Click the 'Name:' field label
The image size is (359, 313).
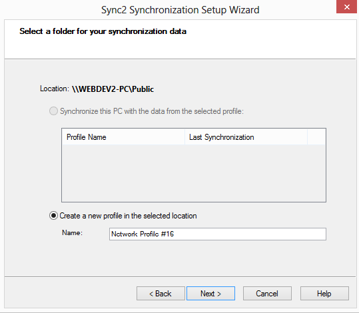click(x=72, y=233)
